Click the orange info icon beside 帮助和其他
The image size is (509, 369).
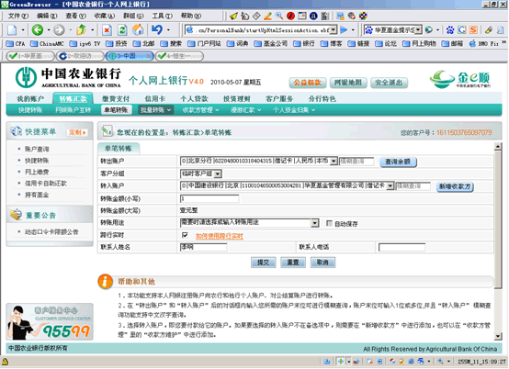tap(105, 282)
